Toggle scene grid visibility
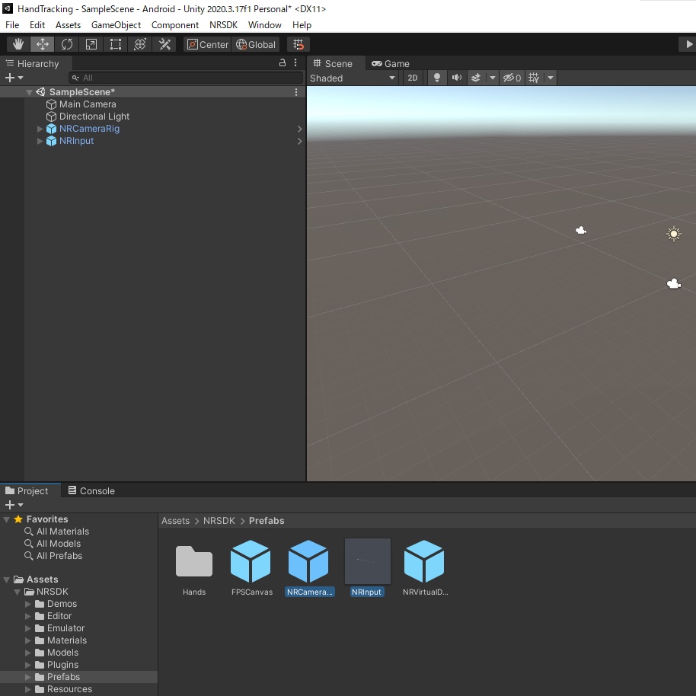 pos(534,78)
